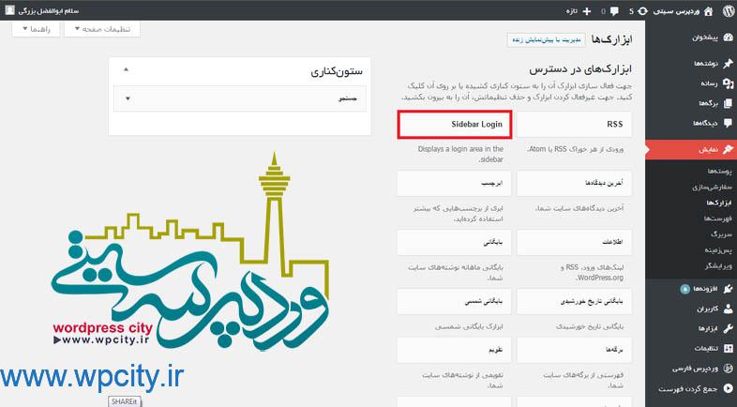Screen dimensions: 737x407
Task: Click the تازه new content link
Action: (572, 11)
